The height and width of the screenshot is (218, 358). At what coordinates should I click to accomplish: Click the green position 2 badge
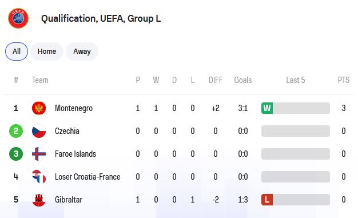pyautogui.click(x=16, y=131)
